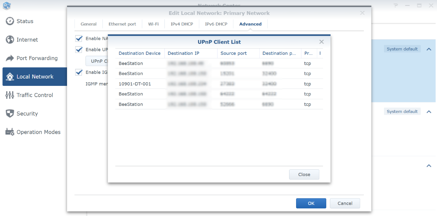Click the Close button in UPnP list
The height and width of the screenshot is (216, 437).
[304, 174]
